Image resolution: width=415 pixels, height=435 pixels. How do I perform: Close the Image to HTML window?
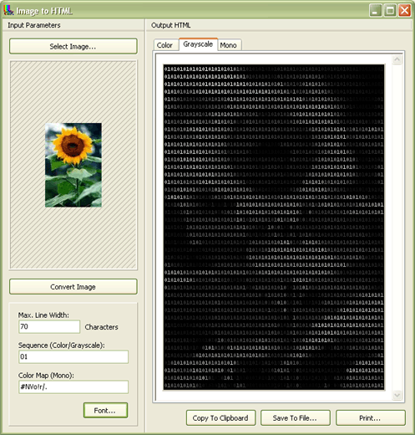(405, 11)
